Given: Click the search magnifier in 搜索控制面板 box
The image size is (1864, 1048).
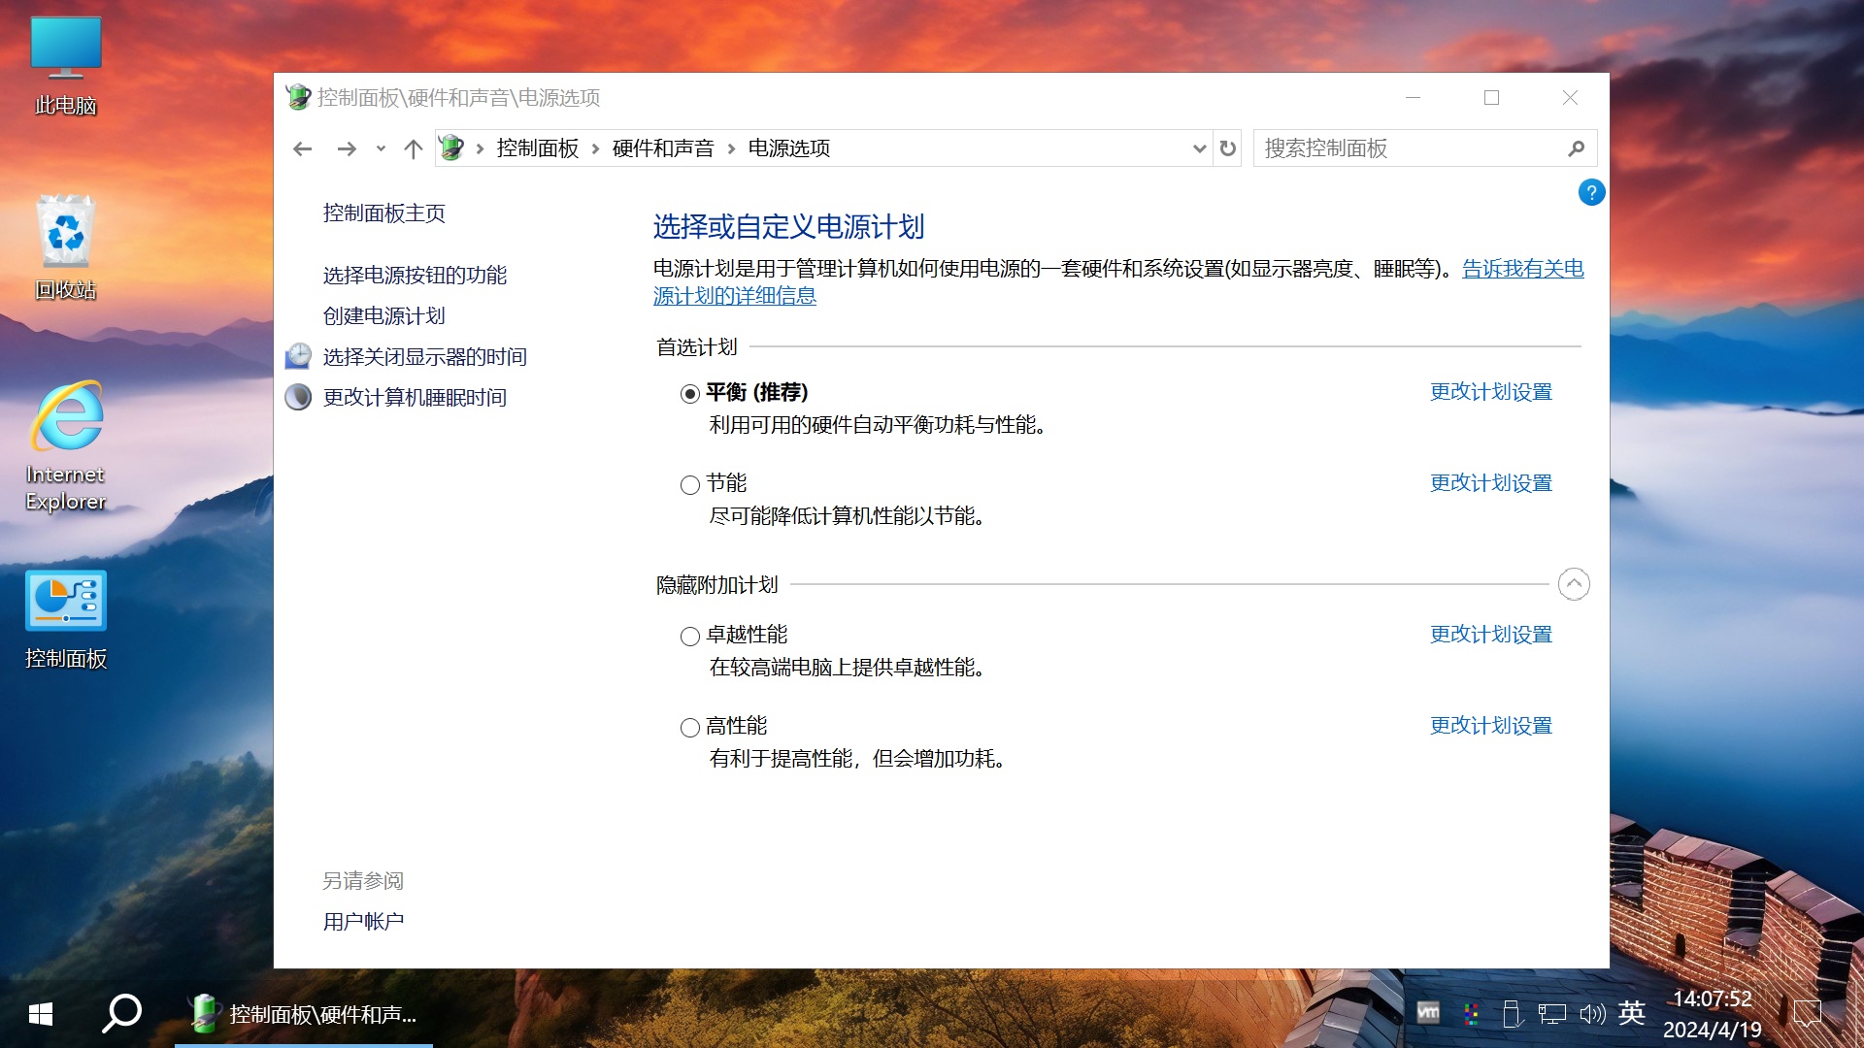Looking at the screenshot, I should point(1576,148).
